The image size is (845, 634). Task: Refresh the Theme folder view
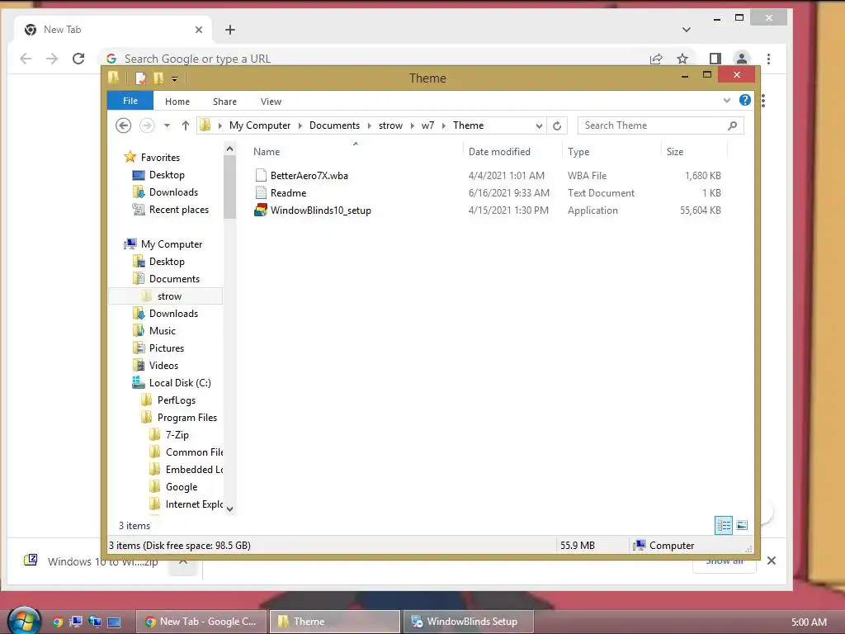tap(557, 125)
